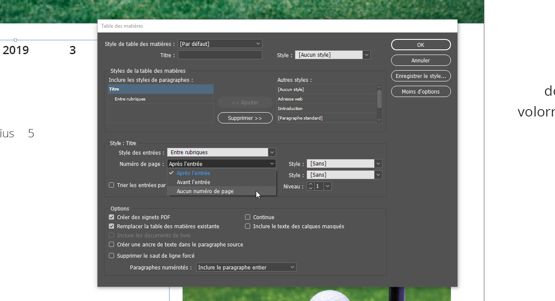Select Adresse web in Autres styles
The height and width of the screenshot is (301, 555).
[326, 99]
